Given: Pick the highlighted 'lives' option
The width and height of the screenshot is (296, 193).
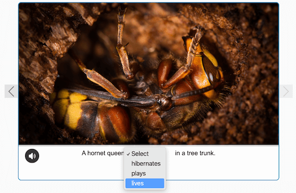Looking at the screenshot, I should pos(145,183).
